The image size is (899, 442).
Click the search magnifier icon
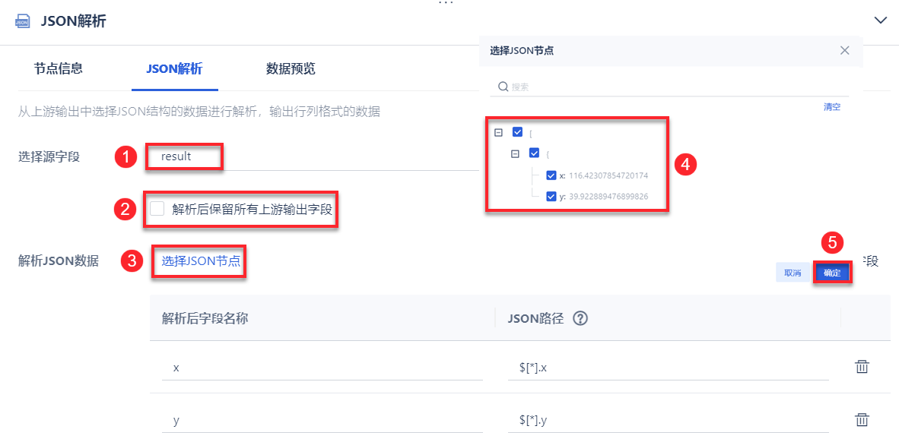[503, 87]
